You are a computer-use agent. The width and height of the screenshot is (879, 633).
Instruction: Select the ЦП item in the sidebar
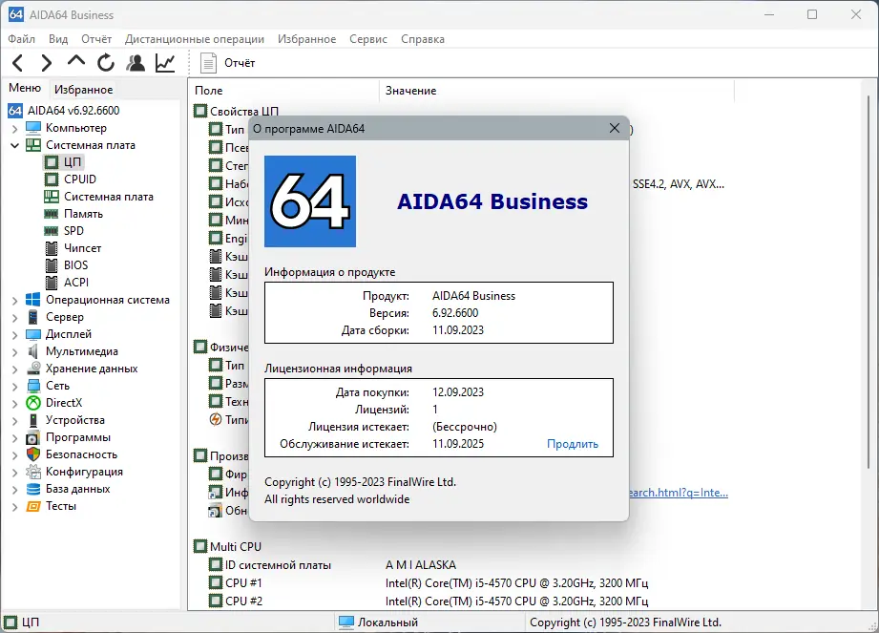(71, 161)
